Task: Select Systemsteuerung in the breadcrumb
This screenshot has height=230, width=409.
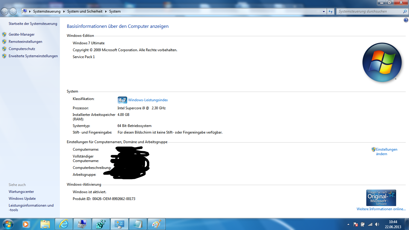Action: click(47, 11)
